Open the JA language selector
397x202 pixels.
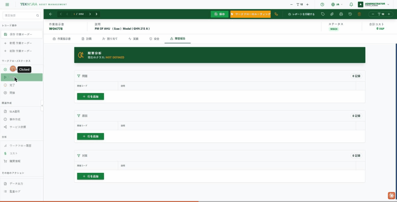pyautogui.click(x=337, y=4)
